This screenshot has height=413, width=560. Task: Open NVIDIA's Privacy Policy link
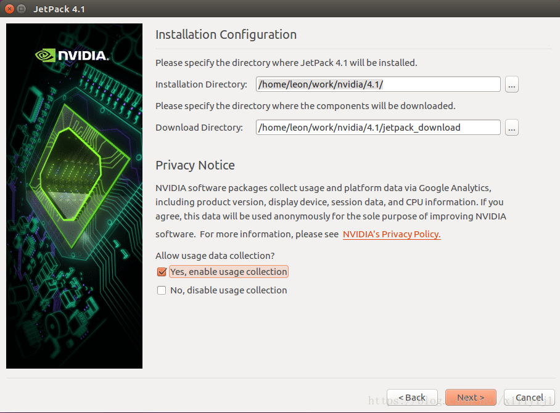(x=392, y=234)
